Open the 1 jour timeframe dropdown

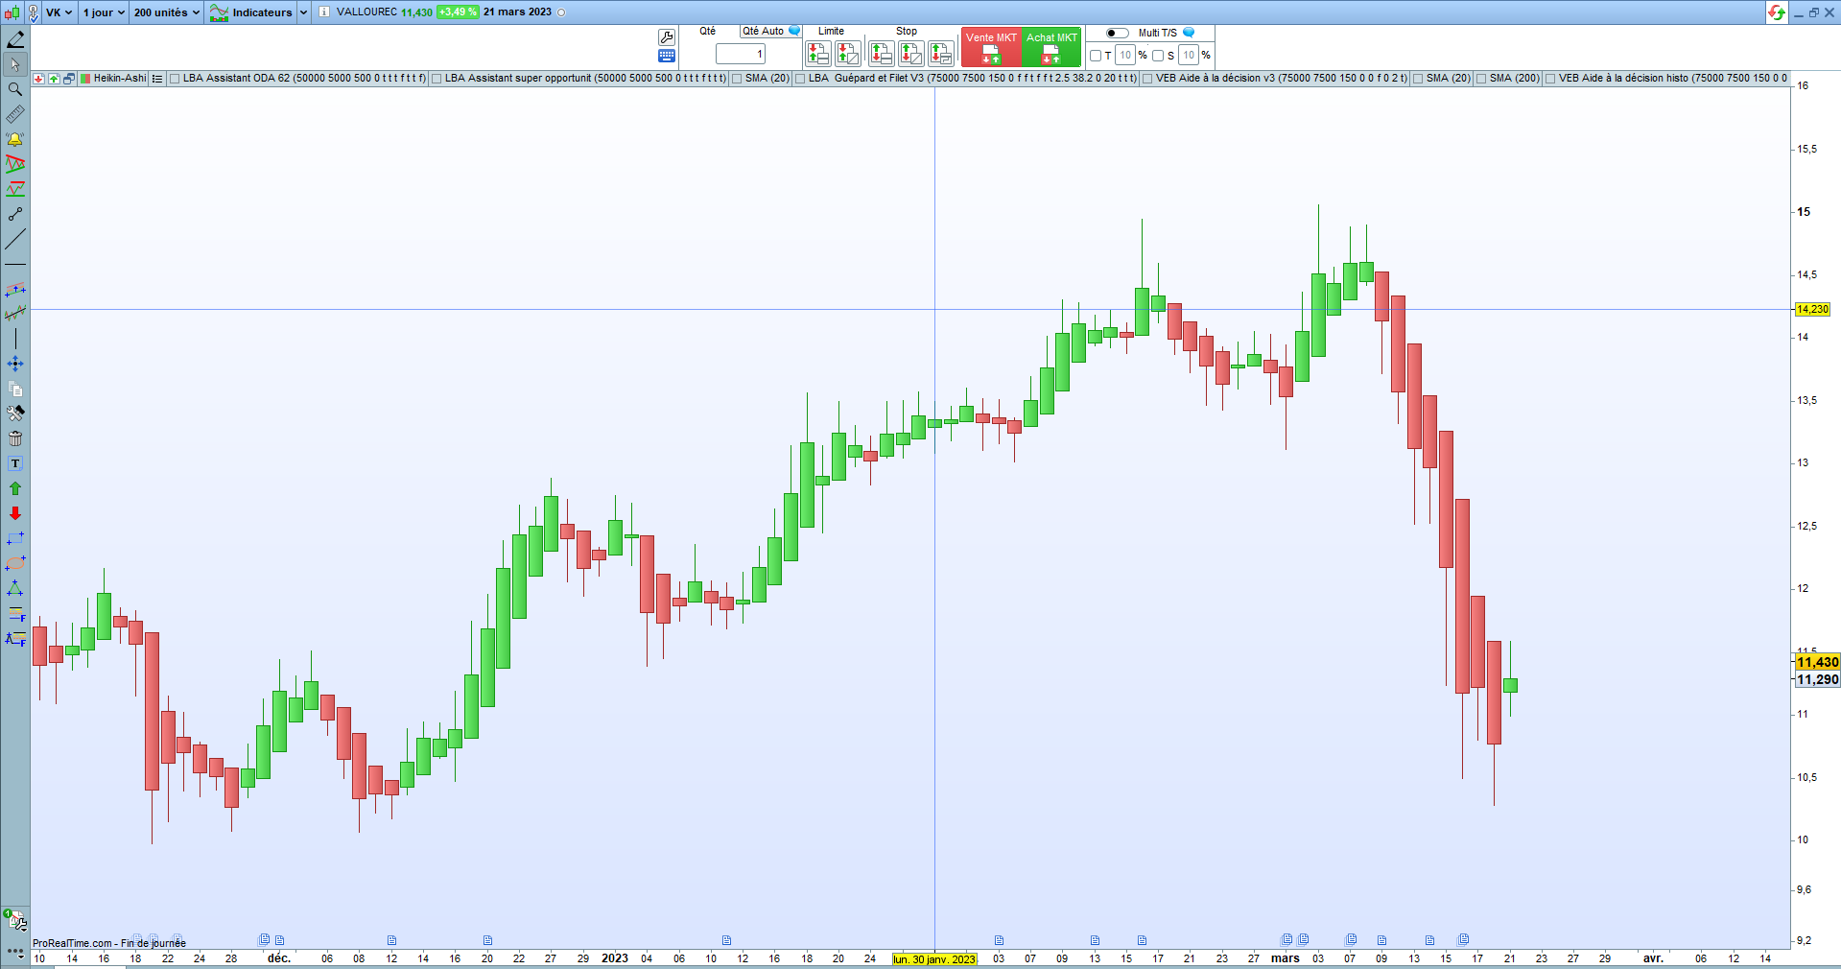[104, 12]
